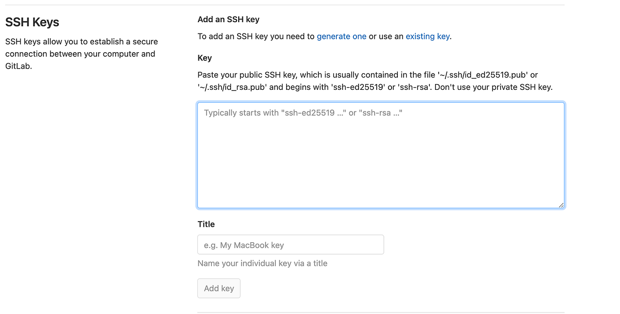Select the "Key" field label
The image size is (620, 314).
tap(205, 58)
